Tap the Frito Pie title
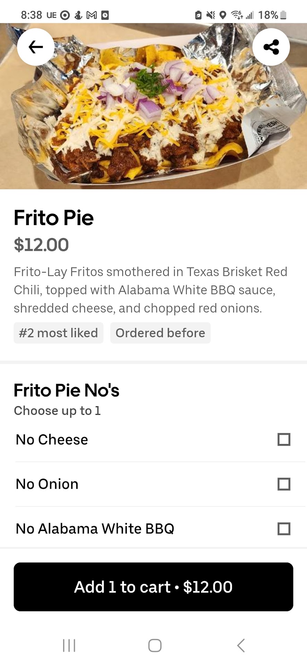307x666 pixels. coord(54,218)
